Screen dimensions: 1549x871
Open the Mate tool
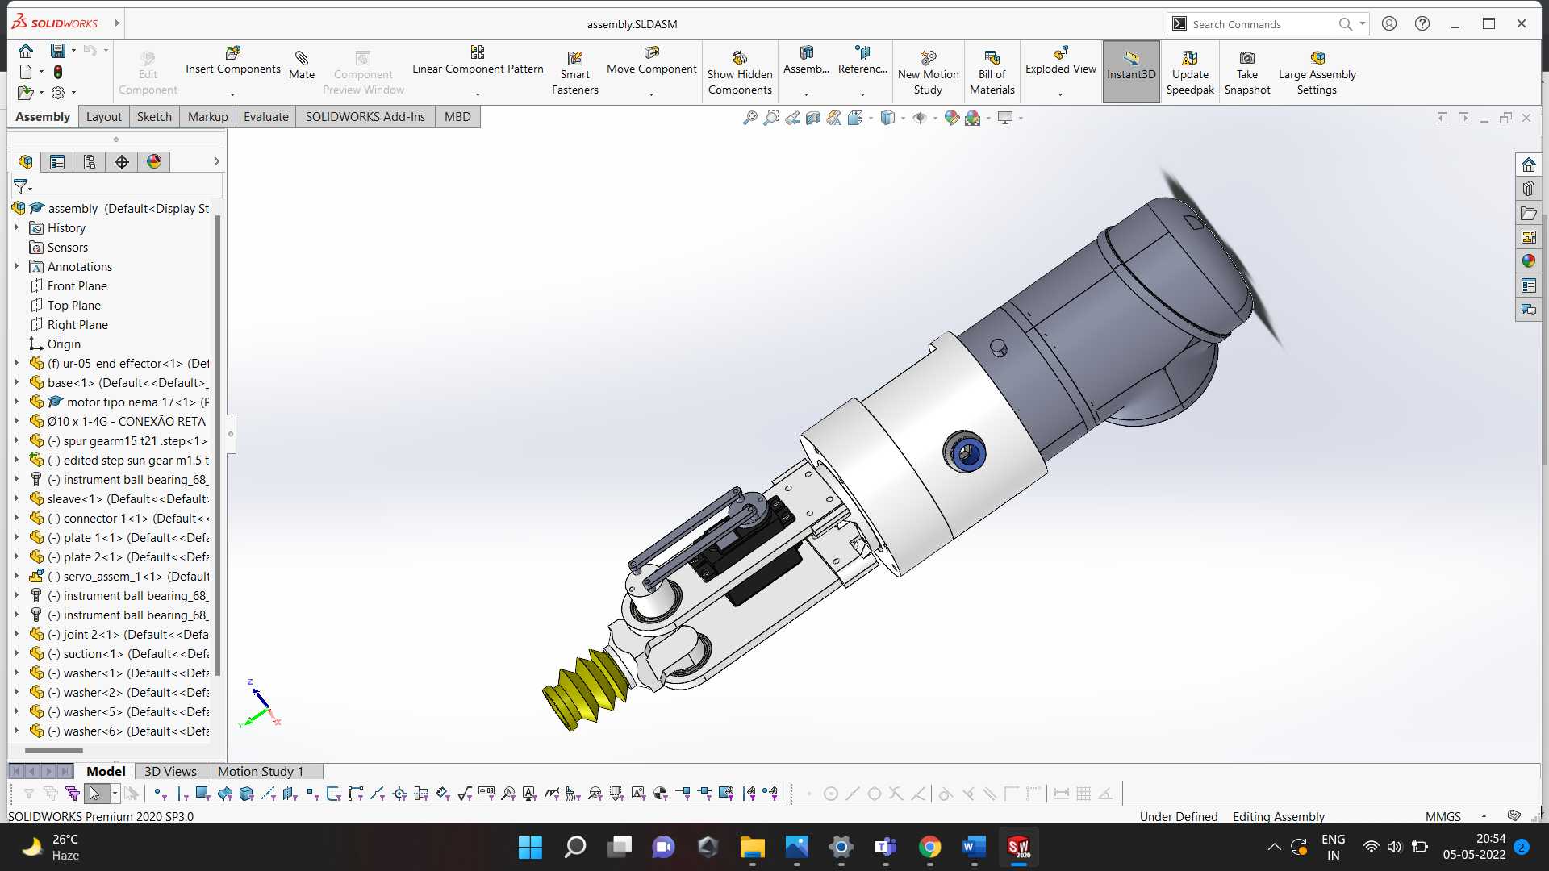[302, 65]
